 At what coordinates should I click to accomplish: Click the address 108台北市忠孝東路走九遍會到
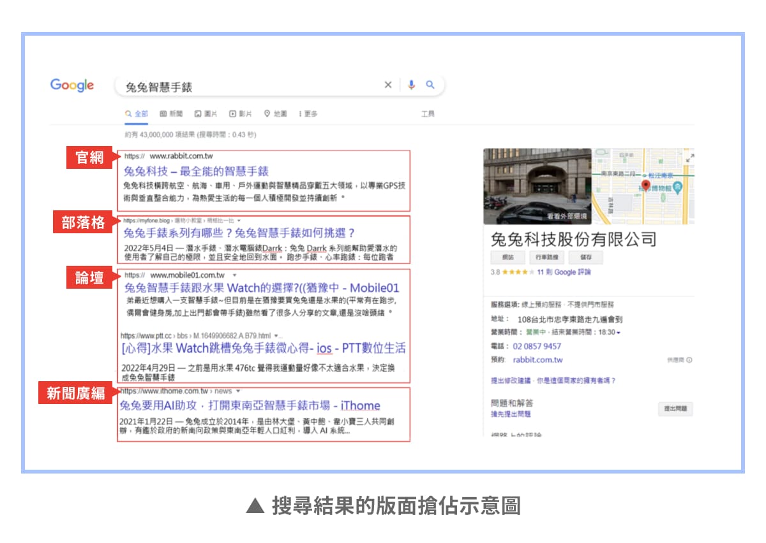click(570, 319)
